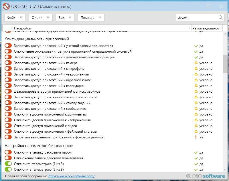Click the search magnifier icon
Image resolution: width=229 pixels, height=181 pixels.
coord(221,18)
